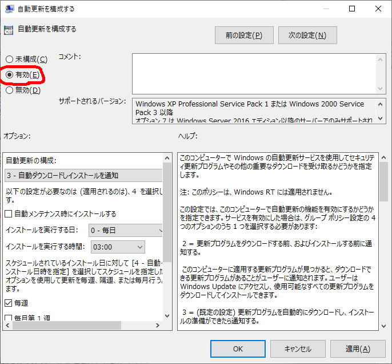Open the 自動更新の構成 dropdown list
Viewport: 392px width, 364px height.
click(x=83, y=175)
